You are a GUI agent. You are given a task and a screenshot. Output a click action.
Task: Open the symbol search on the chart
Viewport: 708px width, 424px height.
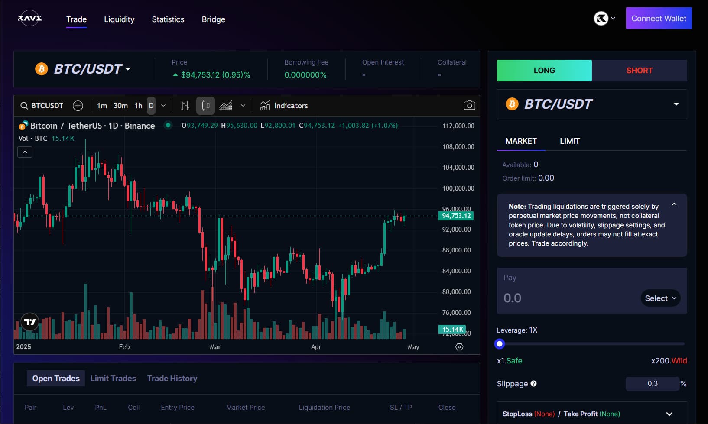click(24, 105)
